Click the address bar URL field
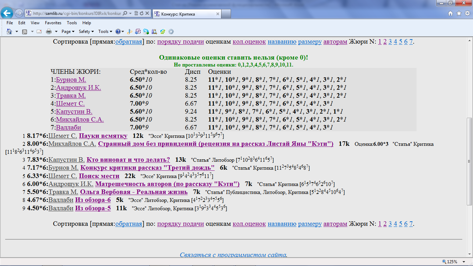Screen dimensions: 473x266 click(76, 14)
